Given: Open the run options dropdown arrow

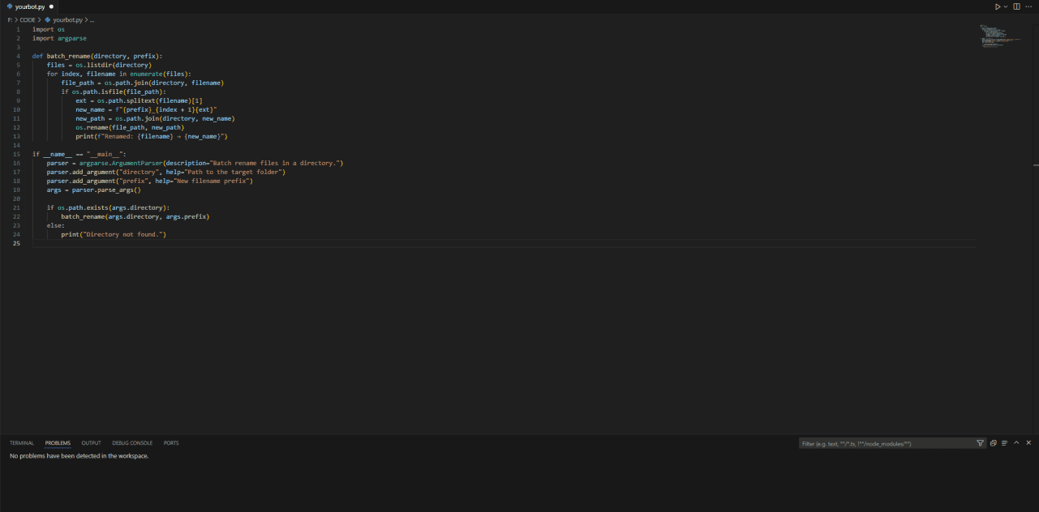Looking at the screenshot, I should (x=1006, y=6).
